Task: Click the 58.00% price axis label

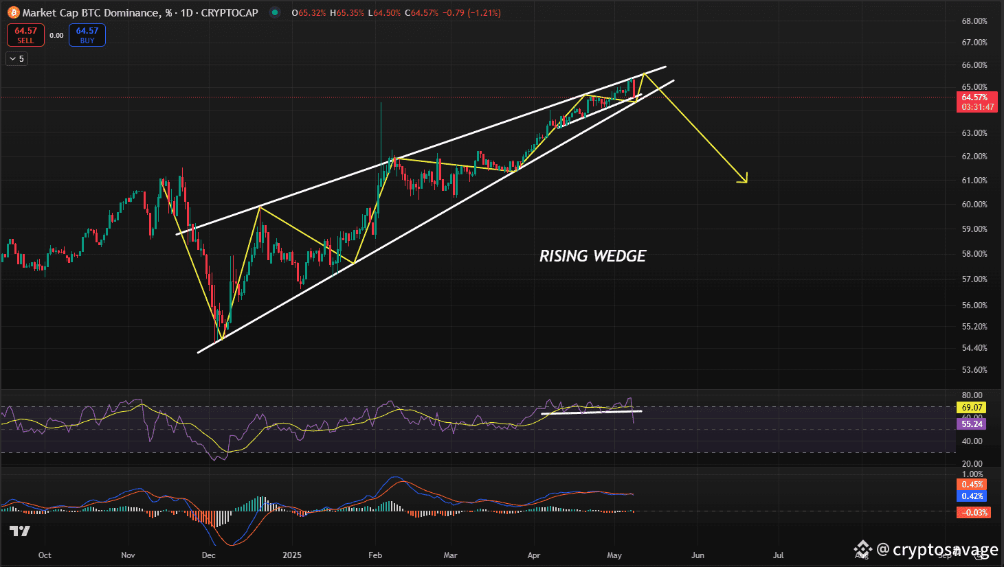Action: (x=974, y=254)
